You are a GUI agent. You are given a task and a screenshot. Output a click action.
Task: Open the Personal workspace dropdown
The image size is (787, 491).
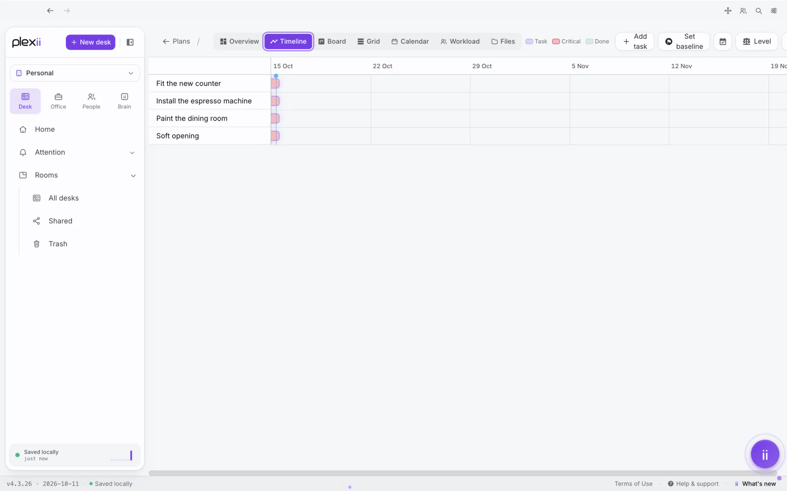coord(75,73)
